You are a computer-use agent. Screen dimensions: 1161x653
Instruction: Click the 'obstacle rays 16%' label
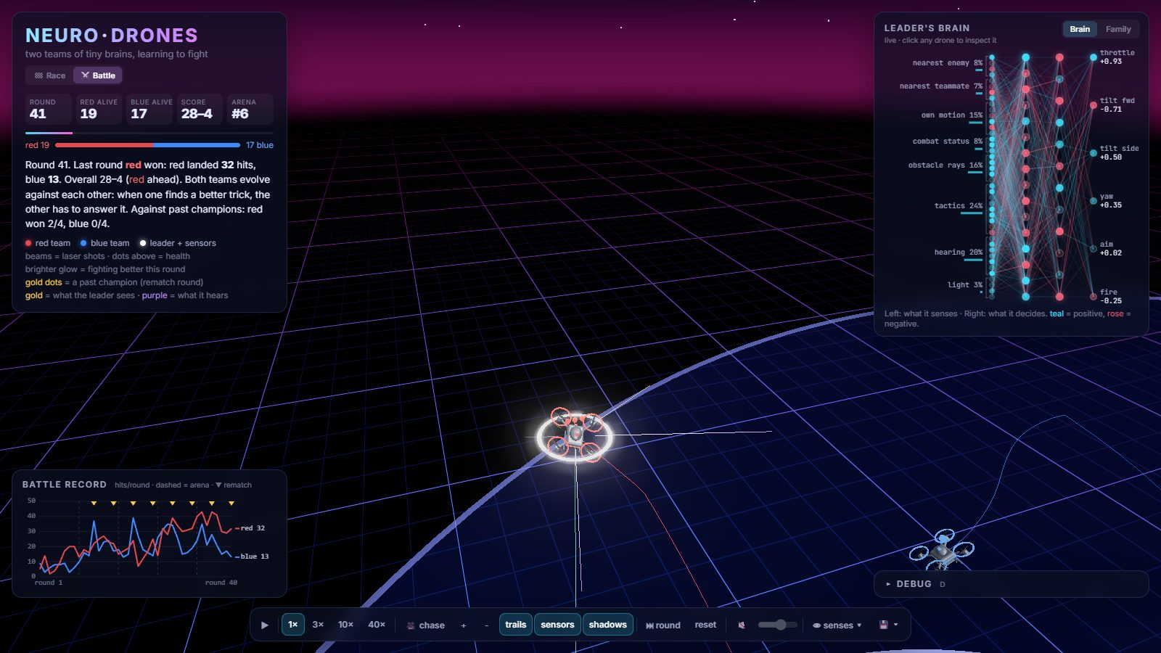click(945, 165)
